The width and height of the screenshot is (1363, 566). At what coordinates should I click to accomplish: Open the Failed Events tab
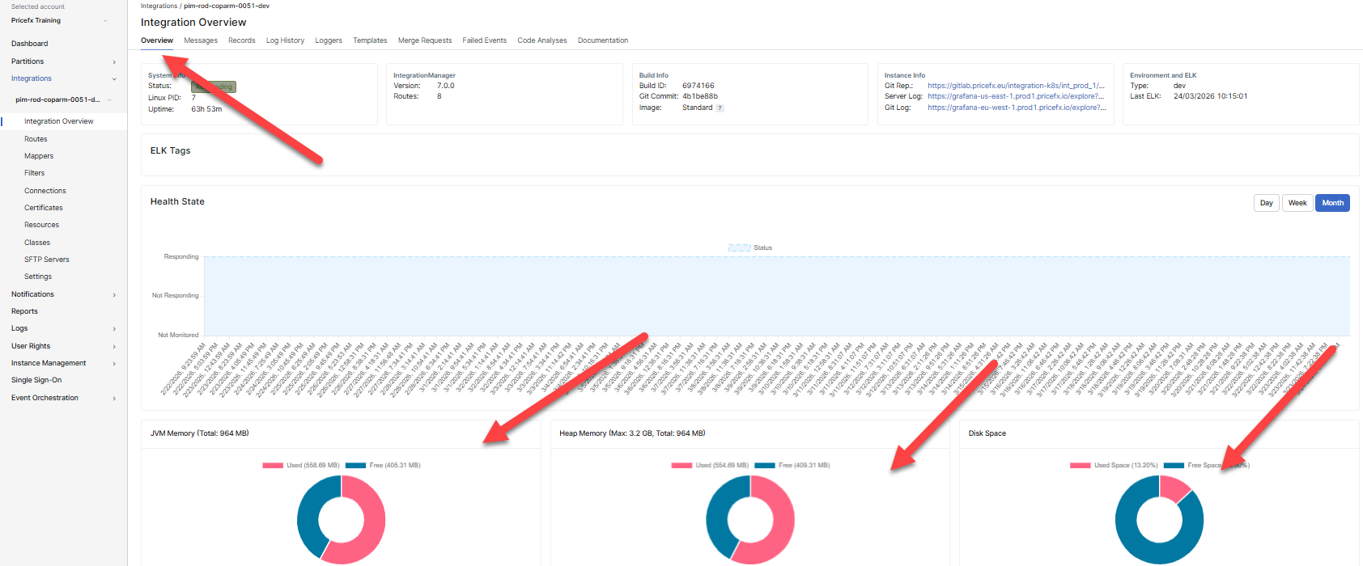coord(484,40)
